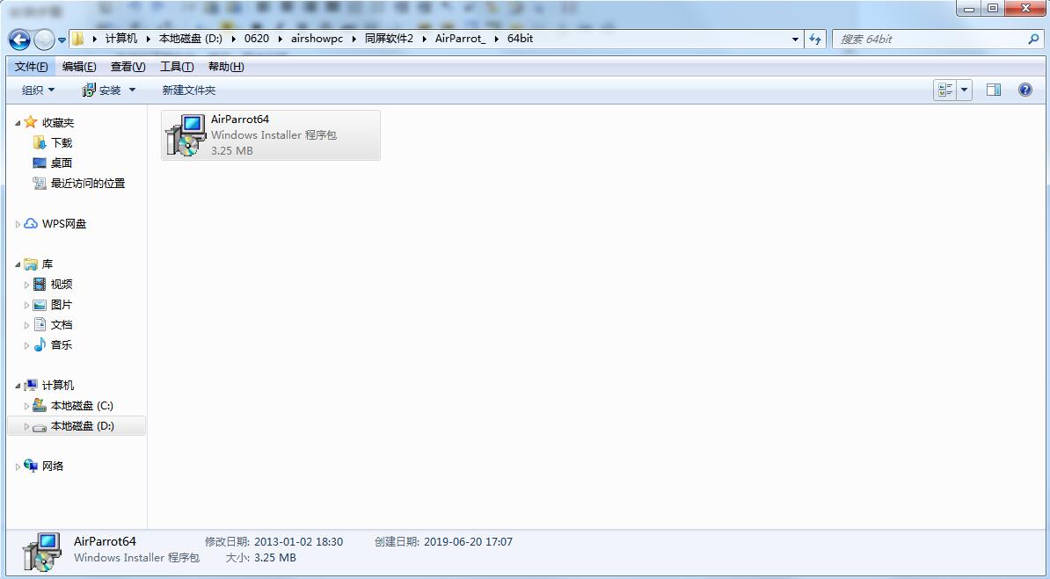Open the recent pages history dropdown
Viewport: 1050px width, 579px height.
coord(62,40)
